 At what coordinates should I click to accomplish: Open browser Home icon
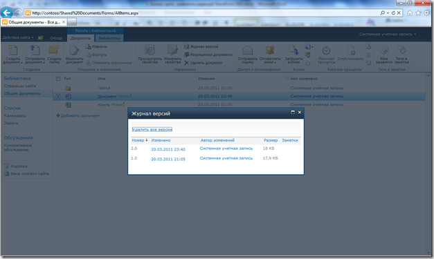tap(410, 13)
